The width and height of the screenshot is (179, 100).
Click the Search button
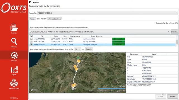[x=89, y=49]
